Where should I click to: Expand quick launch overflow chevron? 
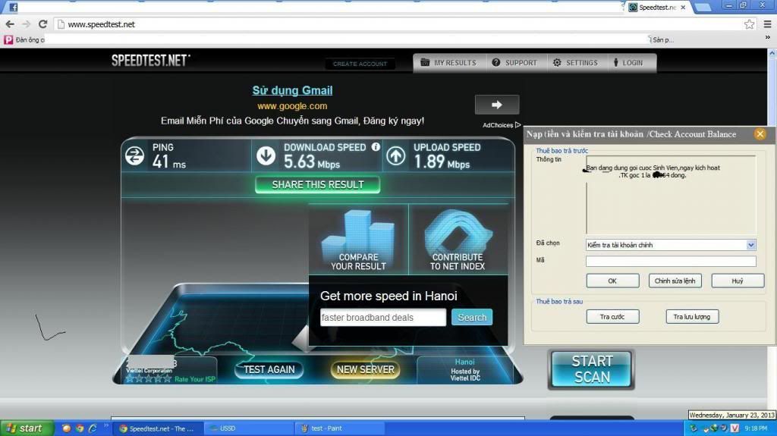pyautogui.click(x=106, y=425)
